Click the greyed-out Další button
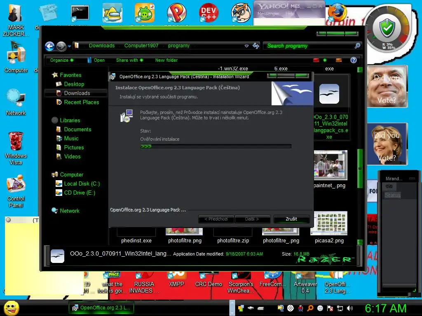 coord(252,219)
